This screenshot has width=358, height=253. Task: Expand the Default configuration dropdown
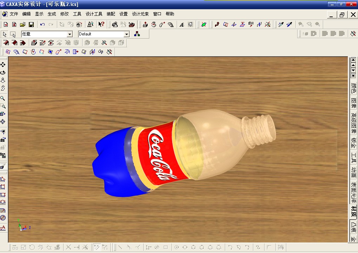tap(127, 34)
